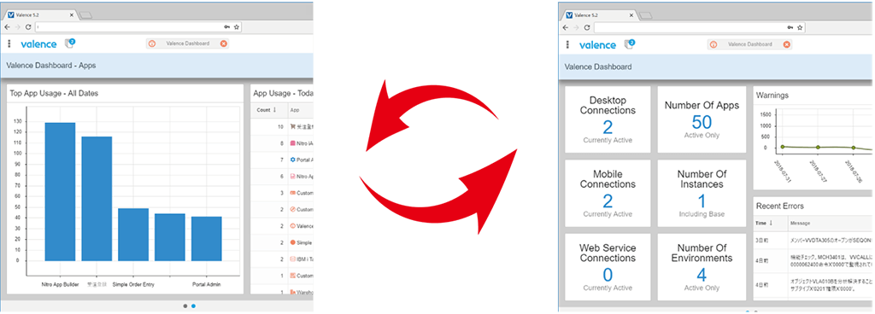Click the blue gear Portal Admin row icon
Image resolution: width=875 pixels, height=314 pixels.
coord(293,160)
